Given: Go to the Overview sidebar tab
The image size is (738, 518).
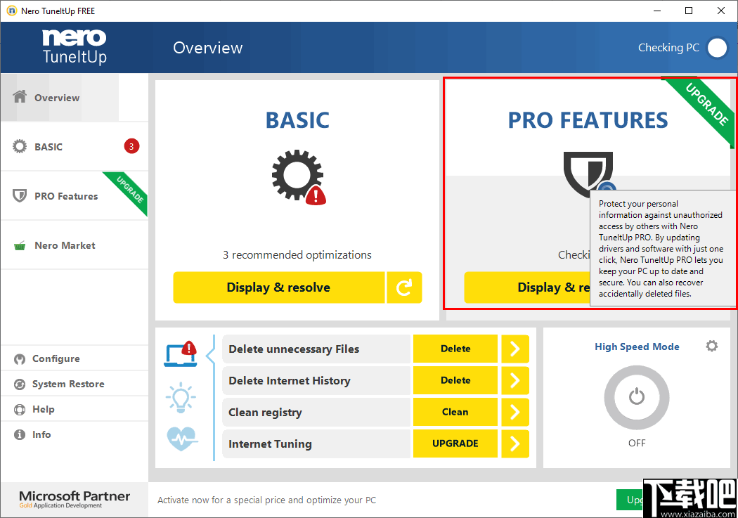Looking at the screenshot, I should (75, 98).
